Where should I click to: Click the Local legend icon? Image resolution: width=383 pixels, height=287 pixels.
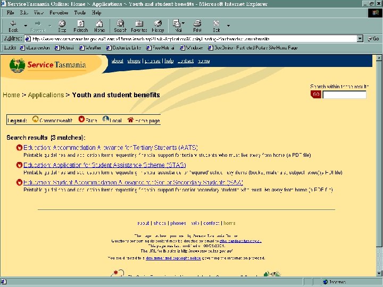106,119
